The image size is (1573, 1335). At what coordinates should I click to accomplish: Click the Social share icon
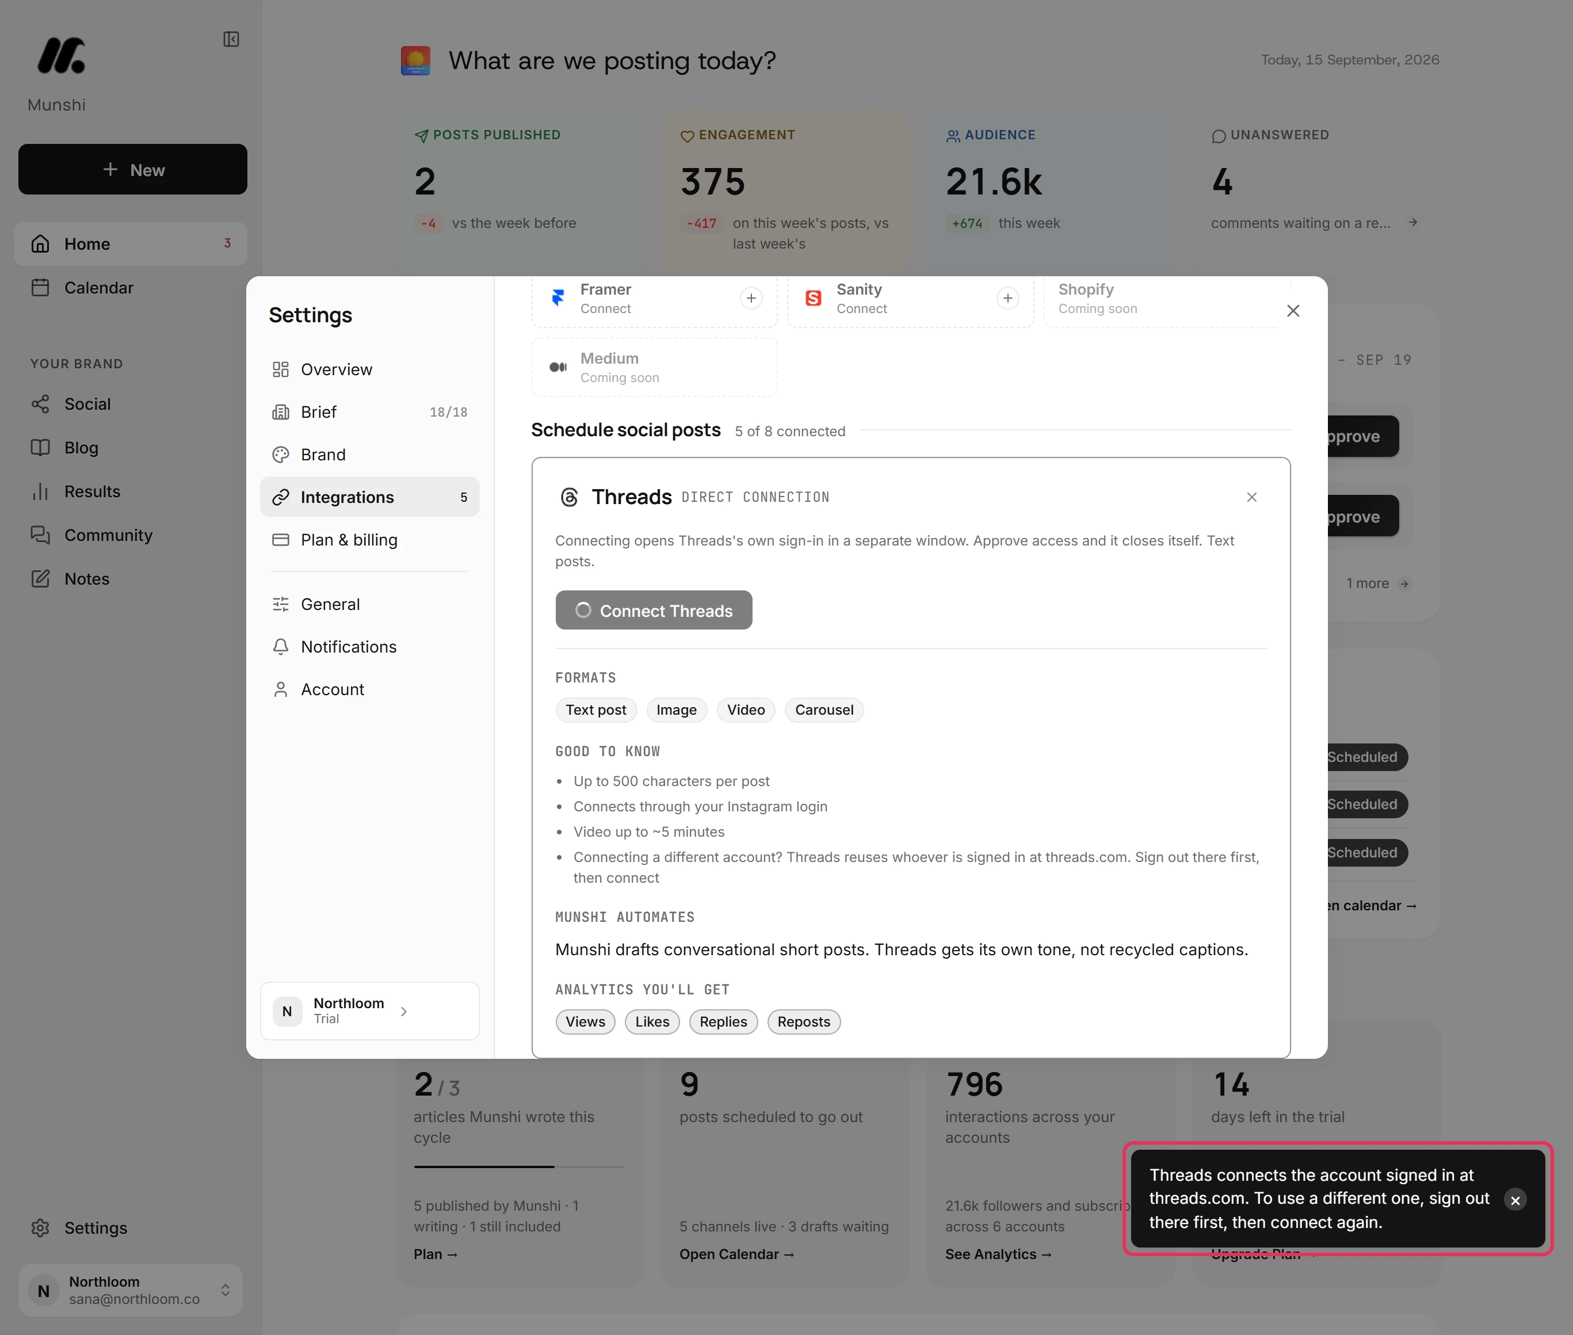(x=40, y=404)
